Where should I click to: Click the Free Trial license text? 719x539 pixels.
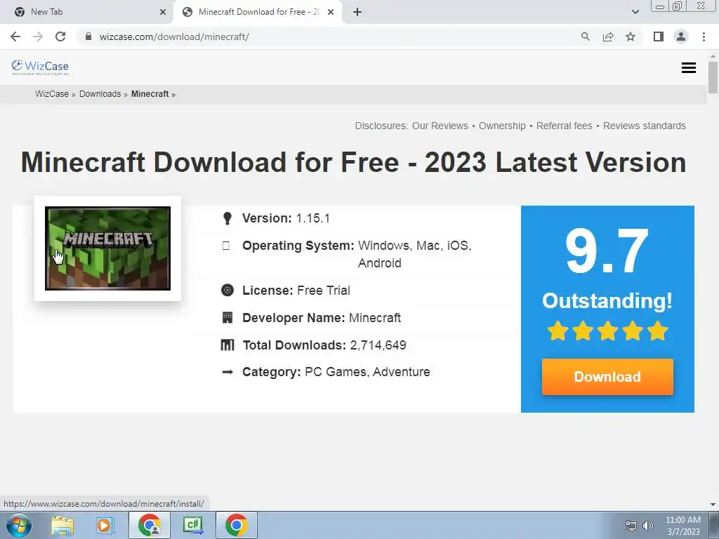(323, 290)
